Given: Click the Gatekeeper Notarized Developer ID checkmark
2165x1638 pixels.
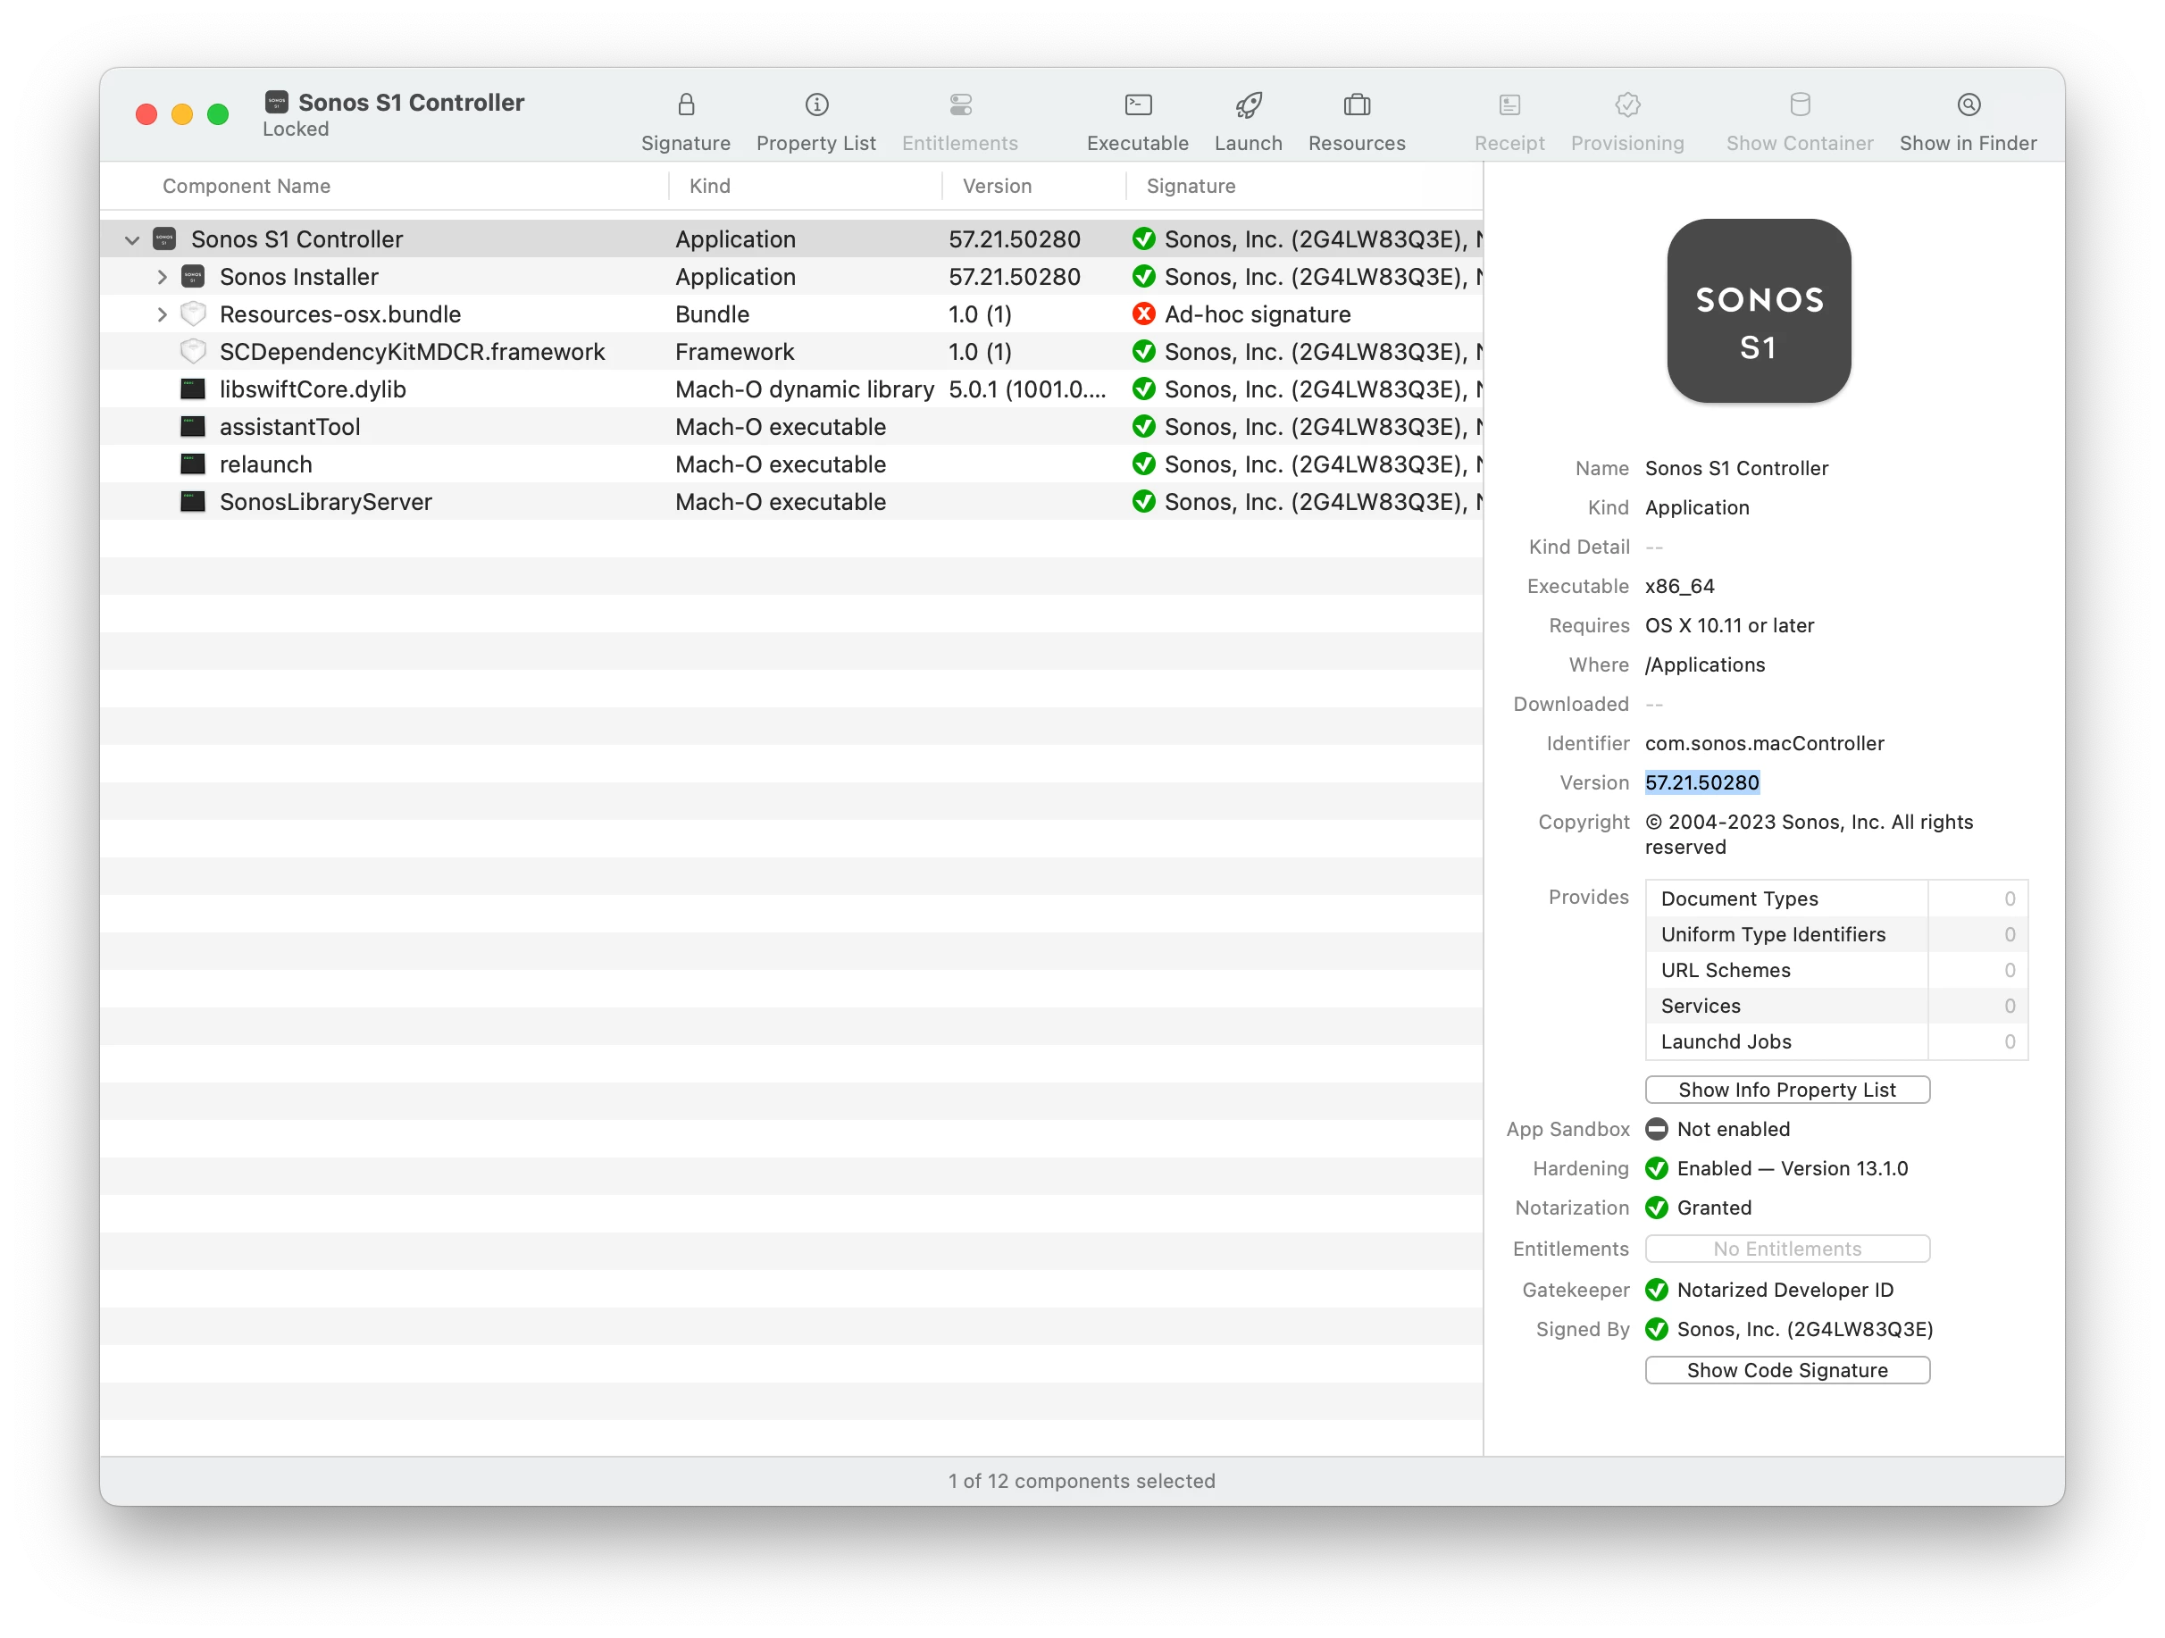Looking at the screenshot, I should coord(1656,1291).
